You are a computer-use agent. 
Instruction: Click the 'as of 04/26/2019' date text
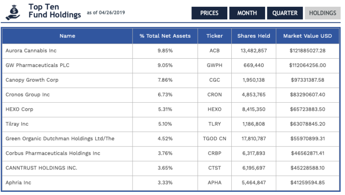tap(106, 13)
